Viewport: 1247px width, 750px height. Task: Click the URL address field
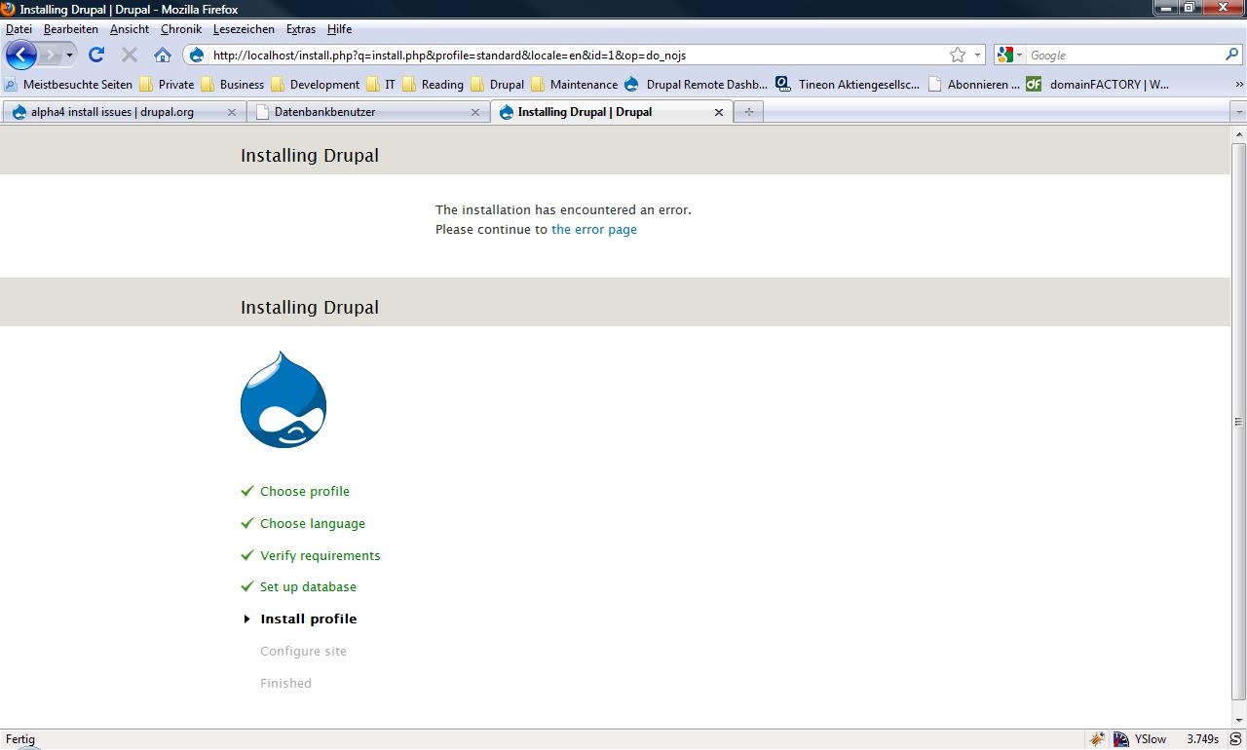pyautogui.click(x=577, y=56)
